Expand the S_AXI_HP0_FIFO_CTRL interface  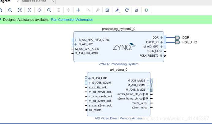coord(76,40)
